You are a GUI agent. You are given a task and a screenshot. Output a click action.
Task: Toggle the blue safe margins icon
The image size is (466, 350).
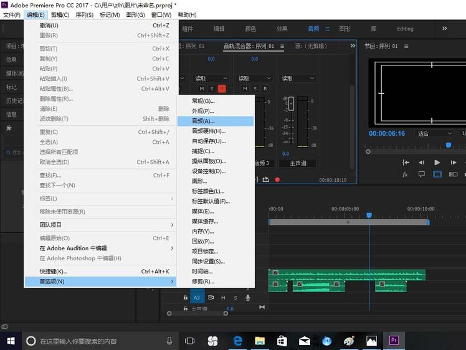(x=437, y=174)
